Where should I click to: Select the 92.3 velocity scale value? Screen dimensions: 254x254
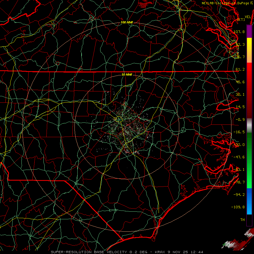click(240, 44)
